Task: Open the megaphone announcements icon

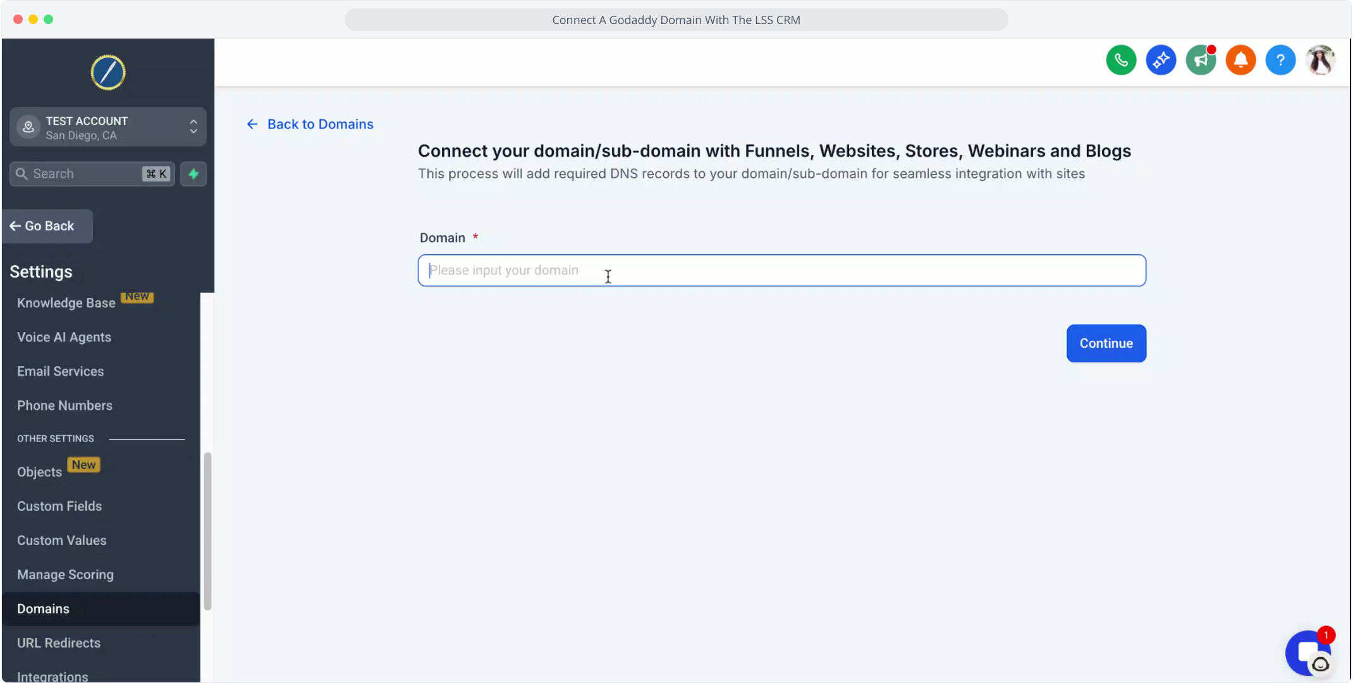Action: point(1201,61)
